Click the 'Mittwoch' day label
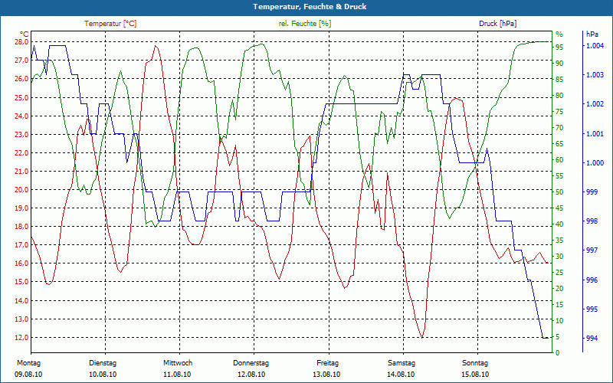The height and width of the screenshot is (383, 613). 178,363
